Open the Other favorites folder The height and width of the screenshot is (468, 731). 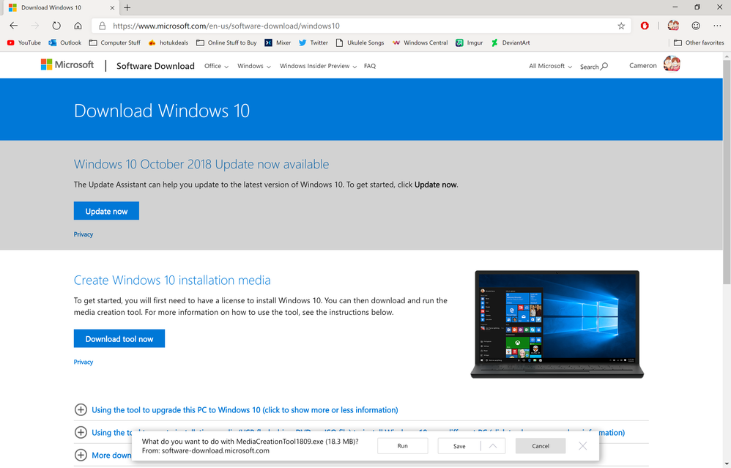699,42
